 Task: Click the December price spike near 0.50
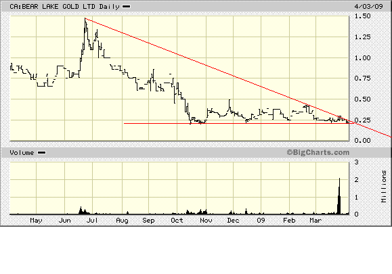[230, 104]
